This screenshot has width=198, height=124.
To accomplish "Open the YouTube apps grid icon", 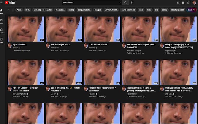I will pos(183,2).
